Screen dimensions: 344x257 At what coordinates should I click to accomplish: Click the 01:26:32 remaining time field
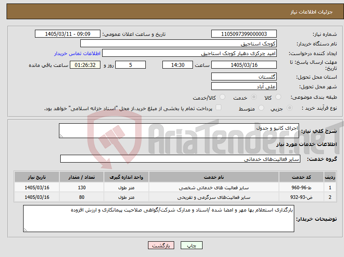point(85,65)
